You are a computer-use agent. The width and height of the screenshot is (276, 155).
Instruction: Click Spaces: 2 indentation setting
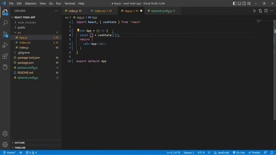point(189,152)
